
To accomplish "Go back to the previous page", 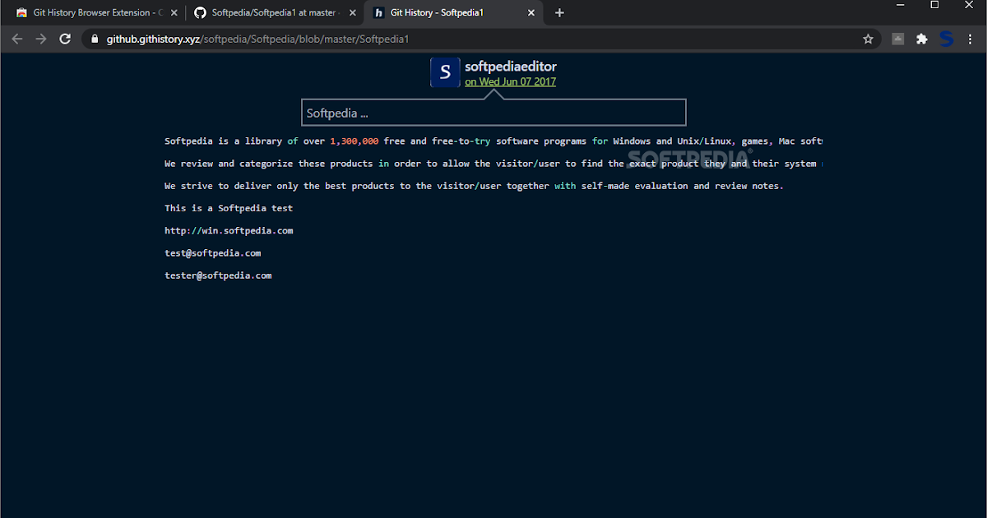I will tap(17, 39).
